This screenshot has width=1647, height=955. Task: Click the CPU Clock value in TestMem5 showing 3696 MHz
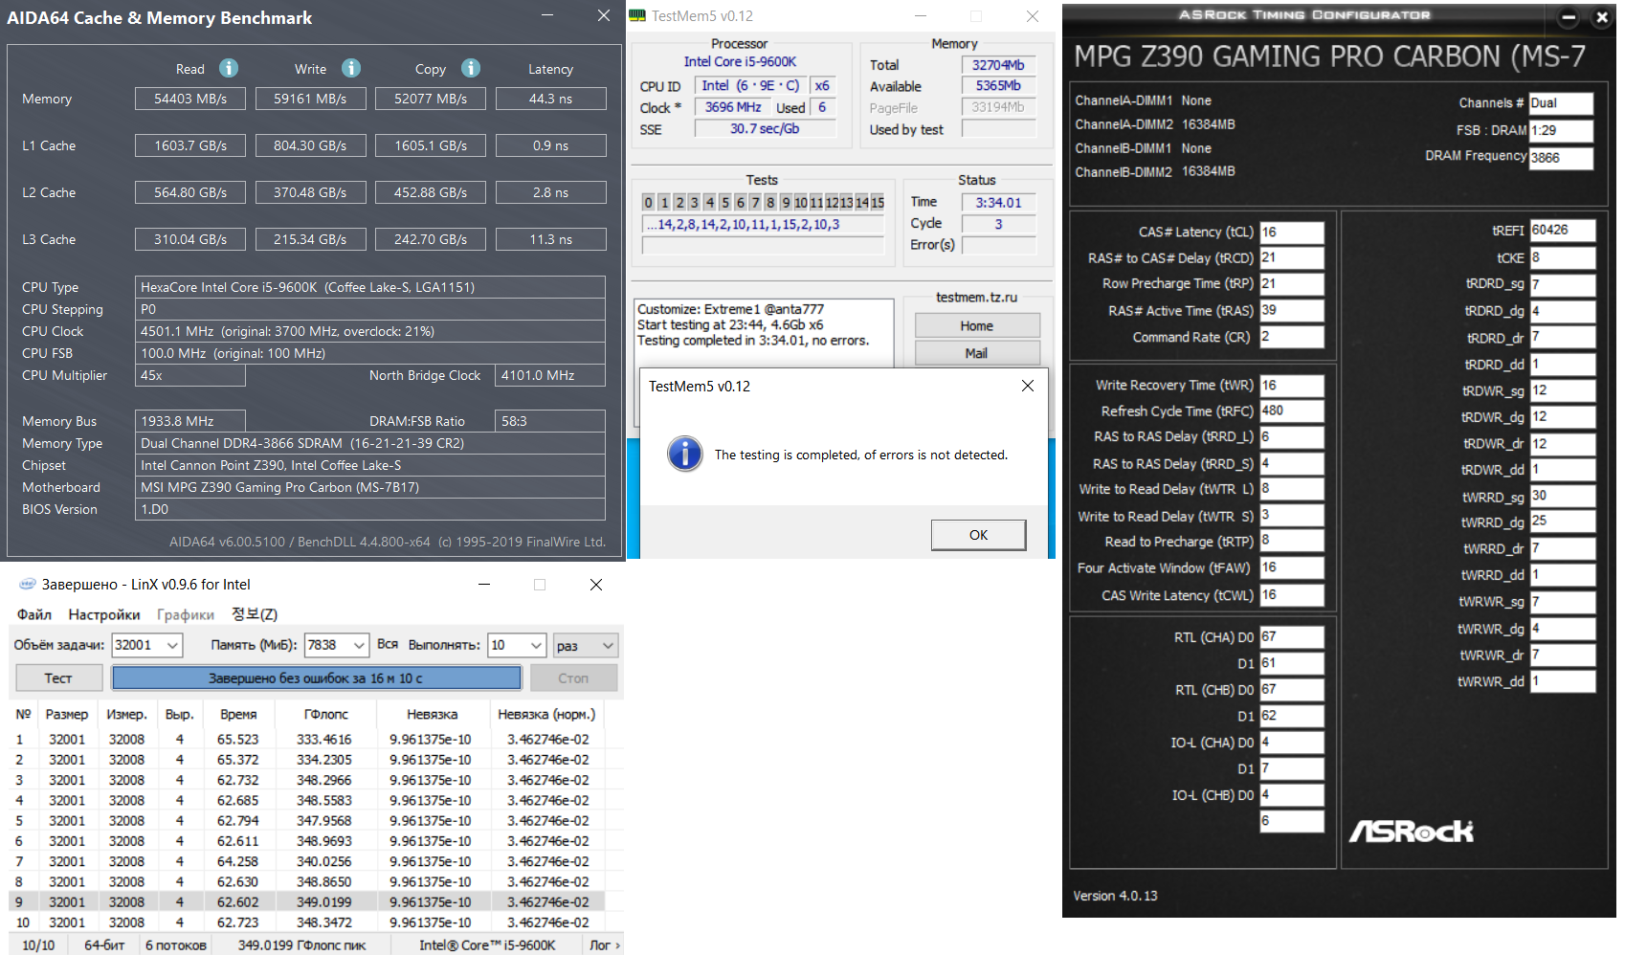[733, 107]
